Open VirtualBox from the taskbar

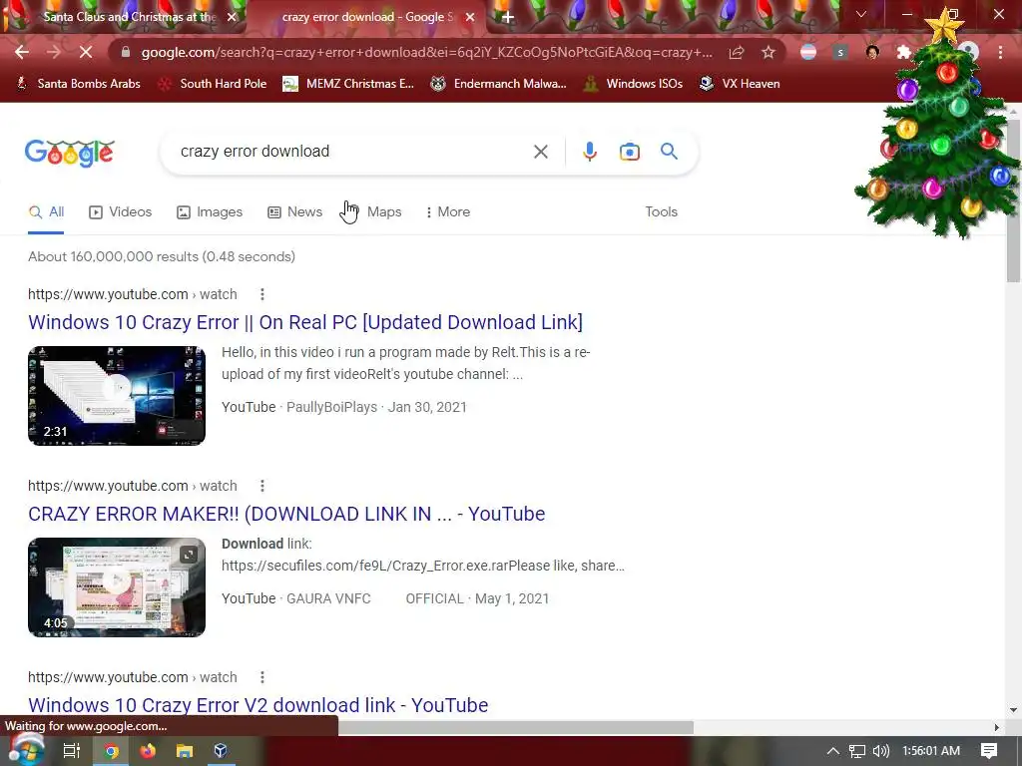pos(221,751)
